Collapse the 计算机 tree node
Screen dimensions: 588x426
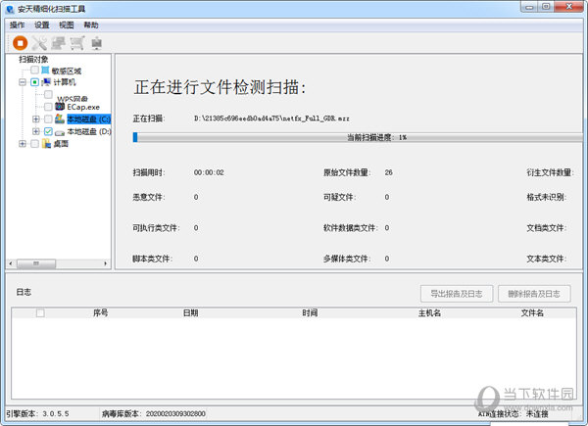pyautogui.click(x=23, y=82)
